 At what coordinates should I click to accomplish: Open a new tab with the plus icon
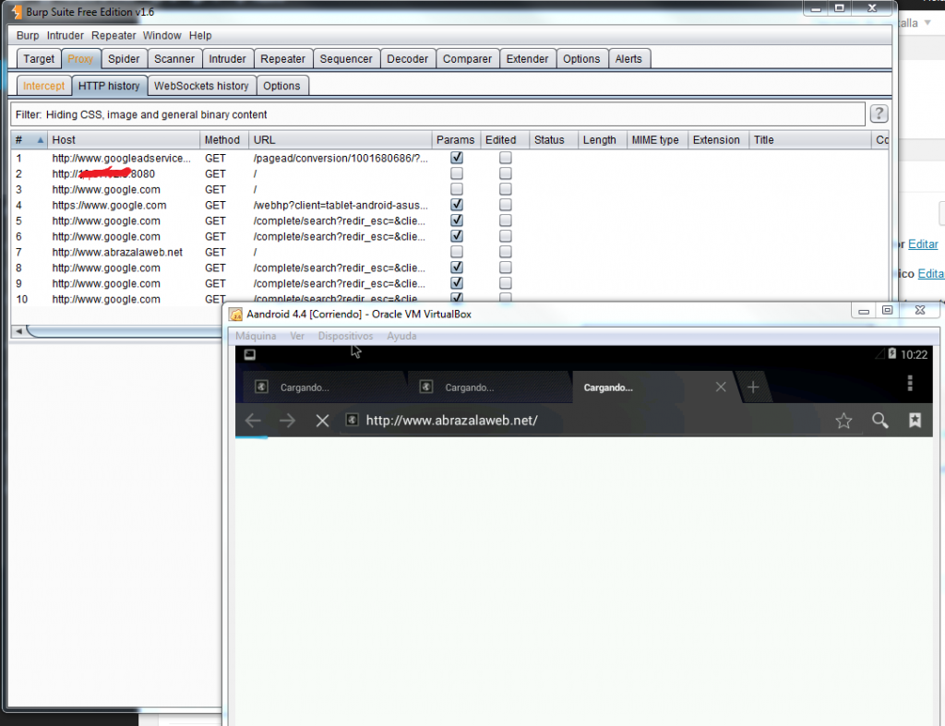pyautogui.click(x=755, y=387)
